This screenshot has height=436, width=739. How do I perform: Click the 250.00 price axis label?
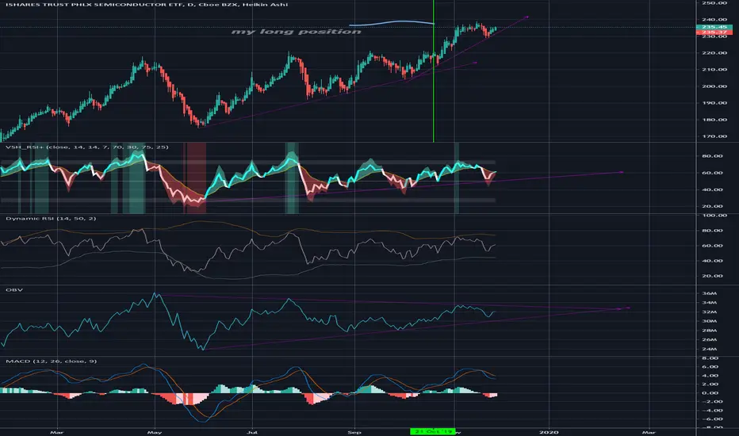click(714, 3)
